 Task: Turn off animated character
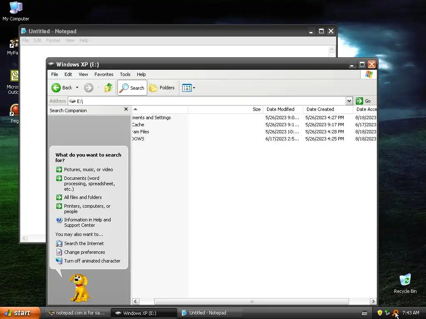pyautogui.click(x=92, y=261)
